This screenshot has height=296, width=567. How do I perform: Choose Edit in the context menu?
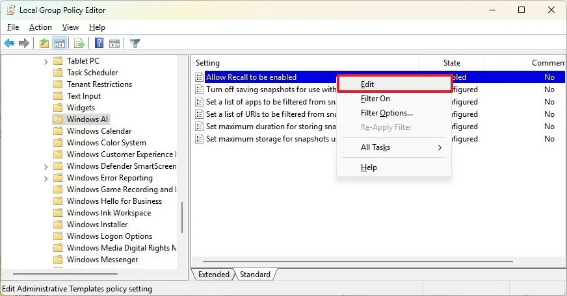pyautogui.click(x=394, y=84)
